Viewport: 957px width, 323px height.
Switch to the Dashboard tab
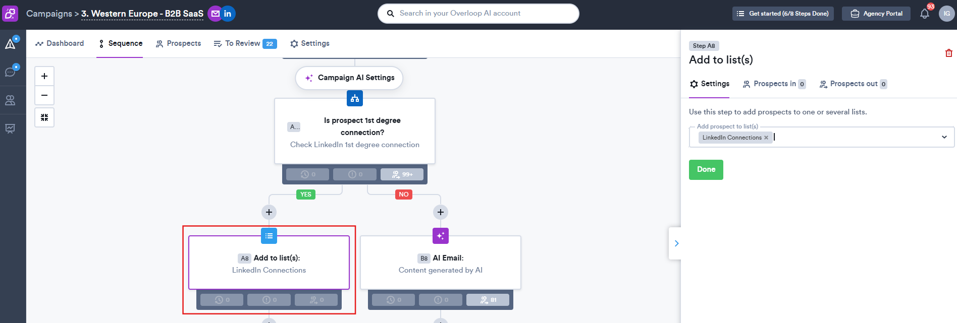pyautogui.click(x=60, y=44)
